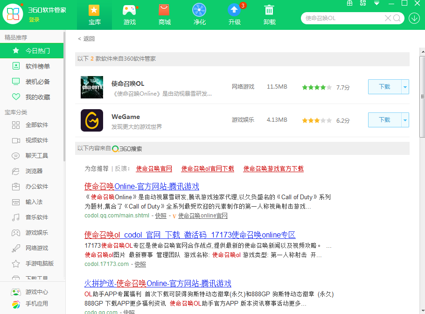Click the WeGame star rating
425x314 pixels.
[x=317, y=120]
